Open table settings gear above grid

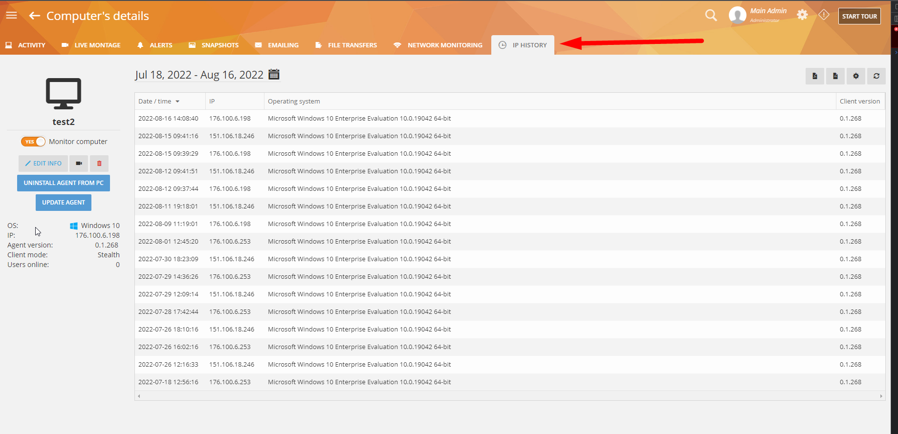(x=855, y=76)
